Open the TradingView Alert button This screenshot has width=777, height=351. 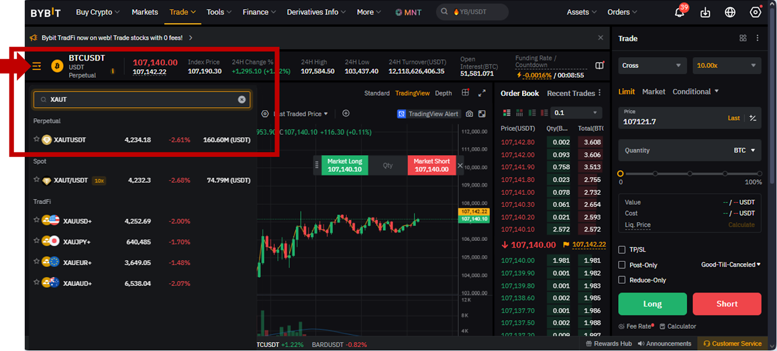tap(428, 114)
